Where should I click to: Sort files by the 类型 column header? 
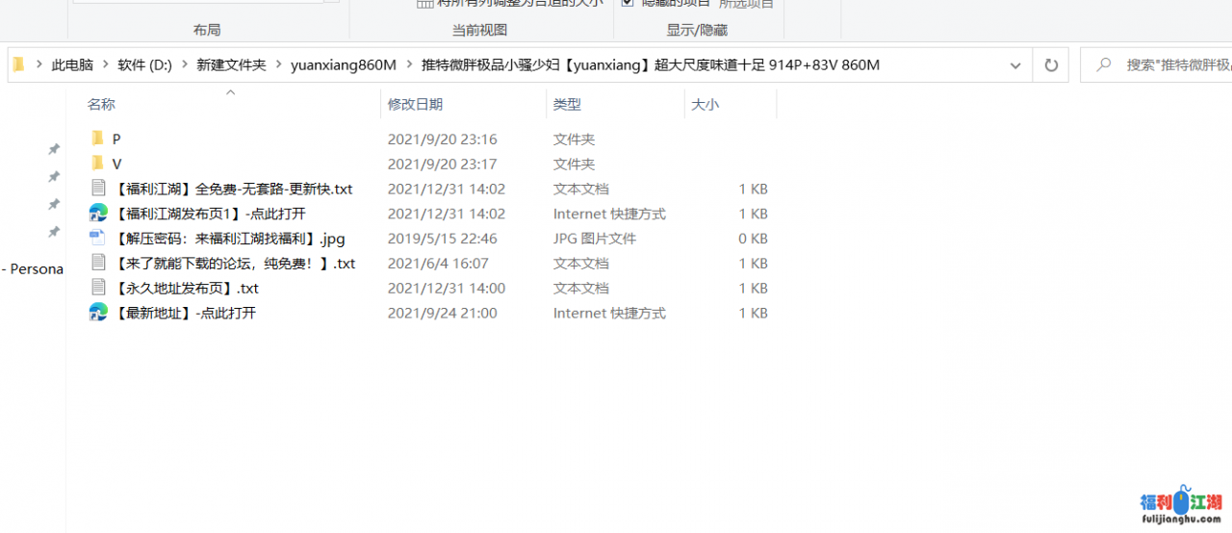click(567, 104)
